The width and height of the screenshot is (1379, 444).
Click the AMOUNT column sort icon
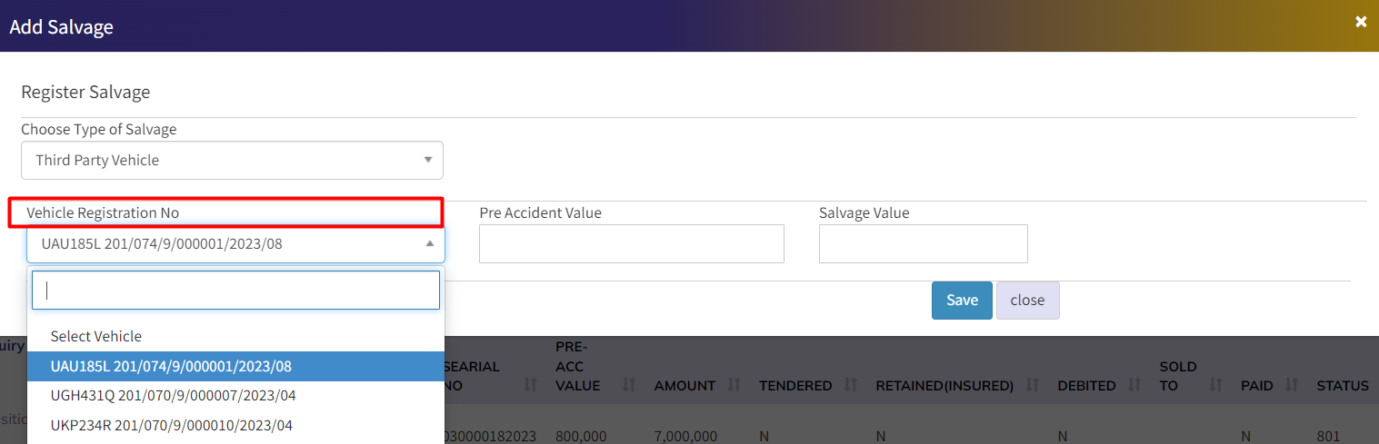tap(734, 386)
